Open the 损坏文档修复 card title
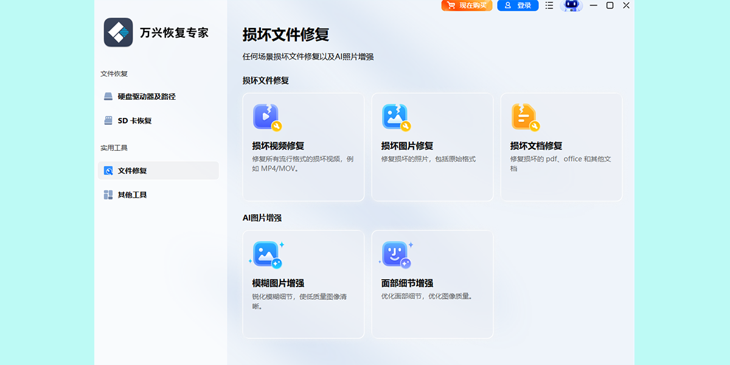This screenshot has height=365, width=730. [536, 146]
